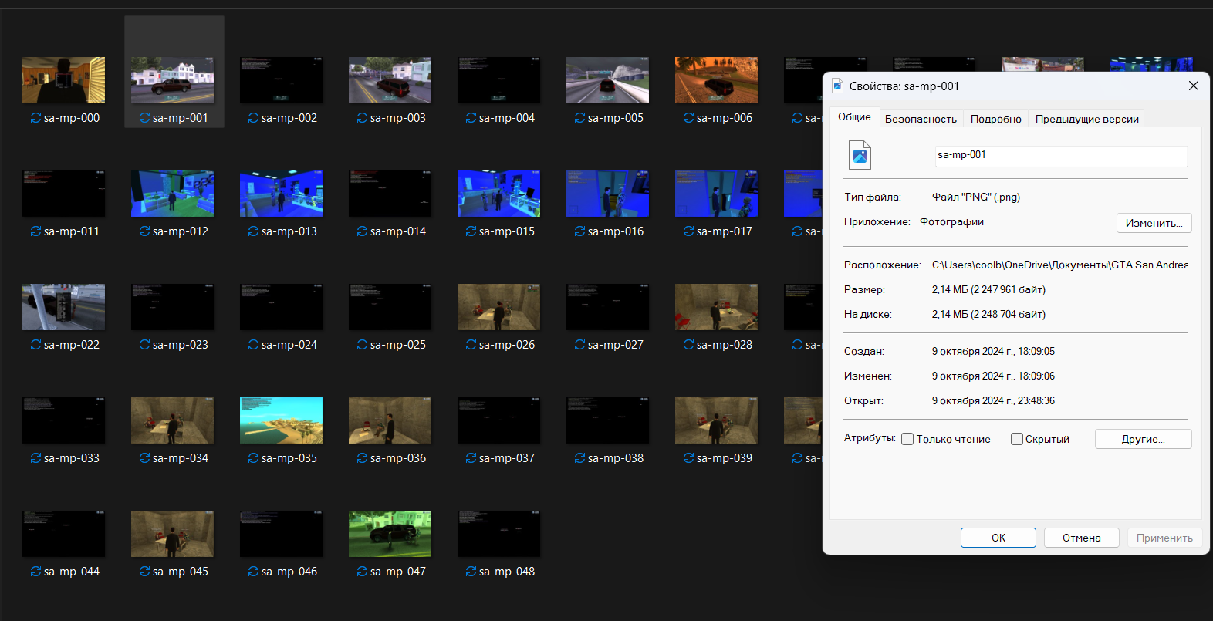Click the sync icon beside sa-mp-047
The image size is (1213, 621).
362,572
